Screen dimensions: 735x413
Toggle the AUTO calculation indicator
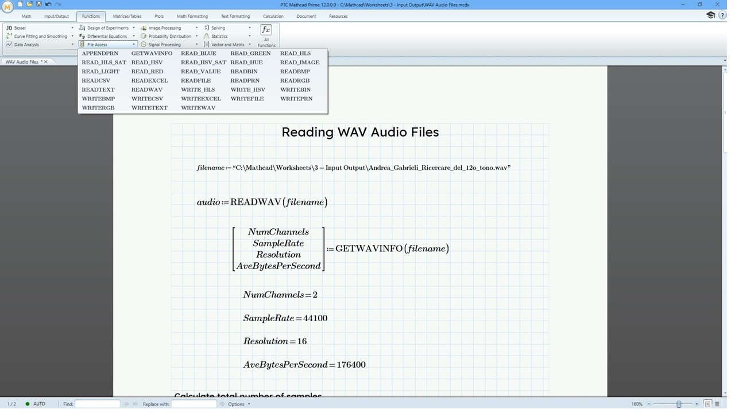(35, 404)
